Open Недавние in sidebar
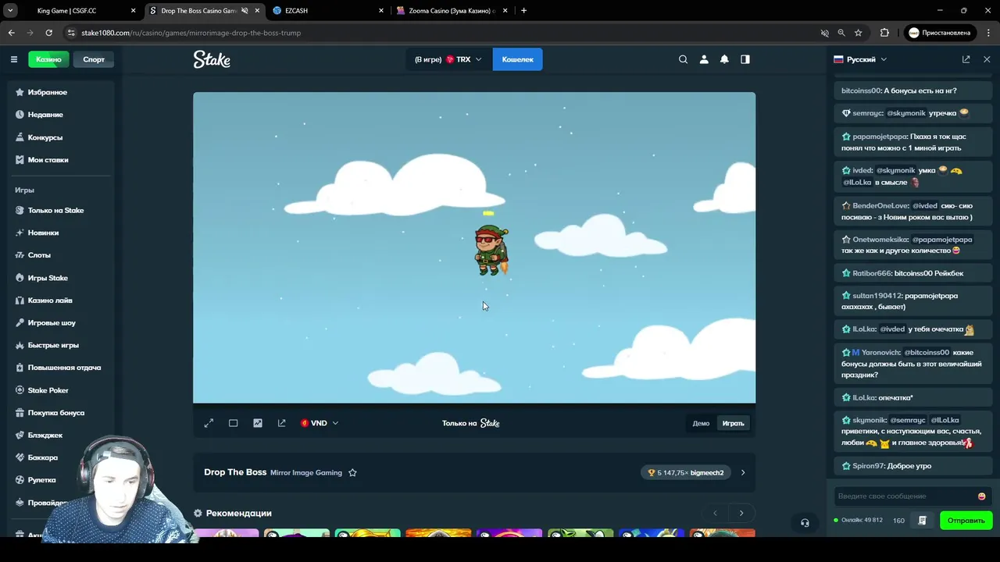 45,115
